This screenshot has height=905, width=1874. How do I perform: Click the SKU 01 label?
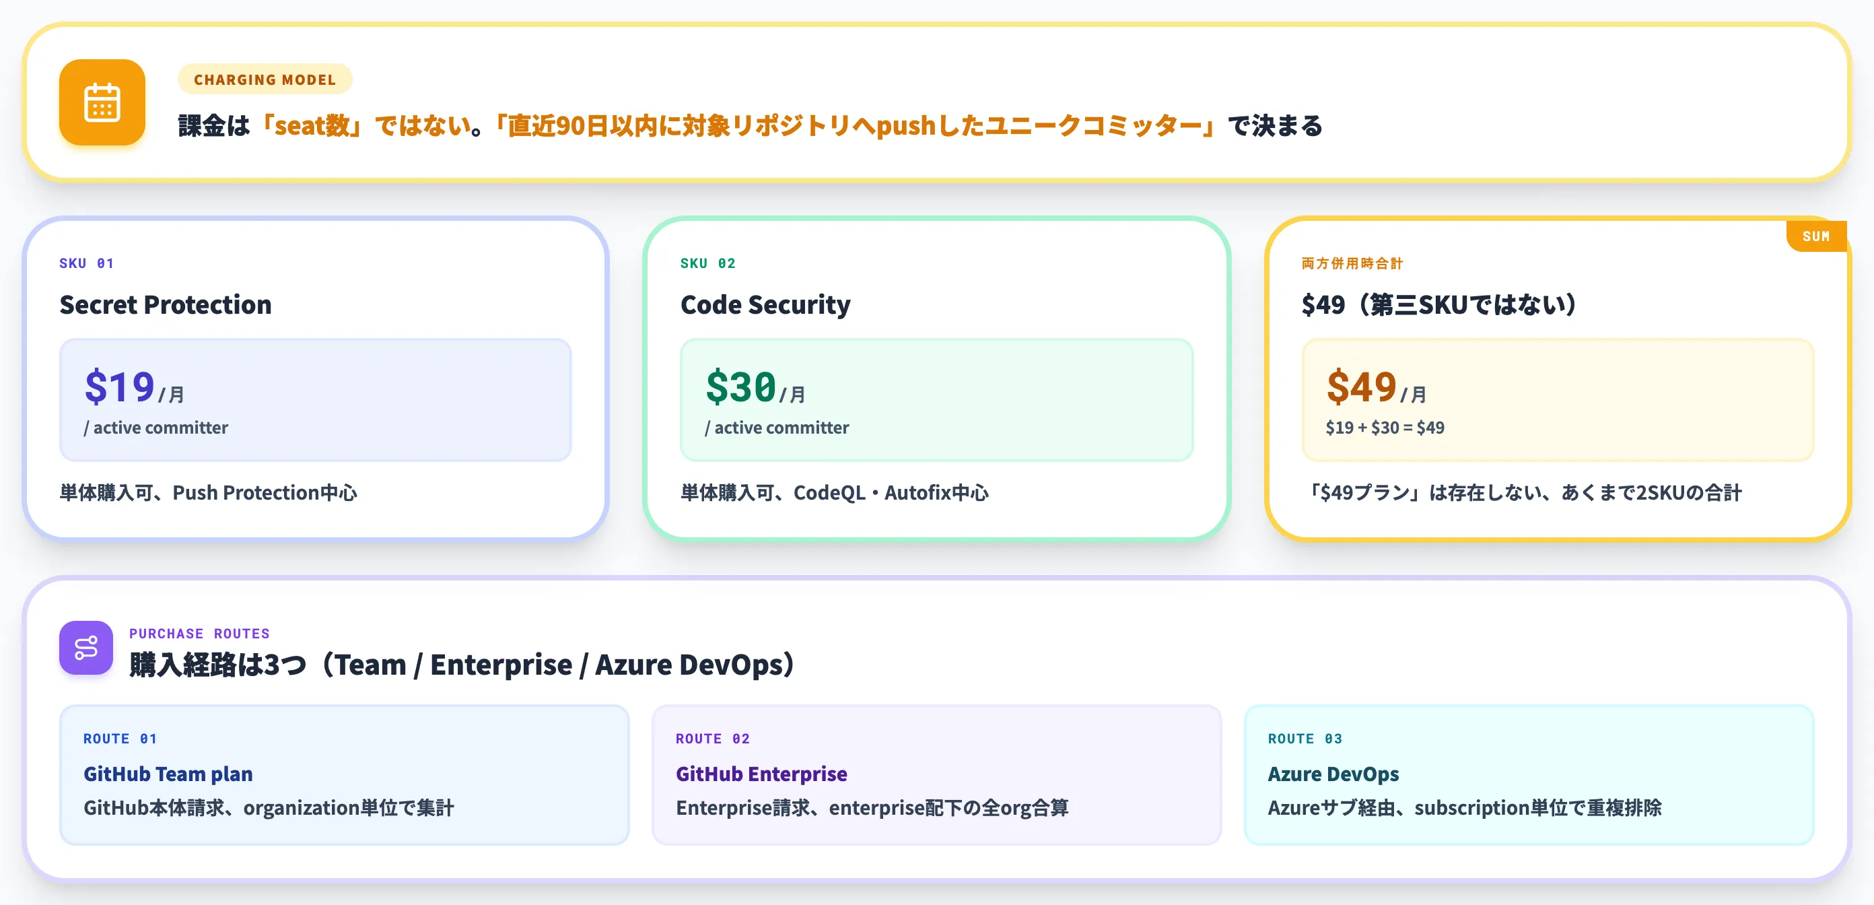click(x=87, y=263)
